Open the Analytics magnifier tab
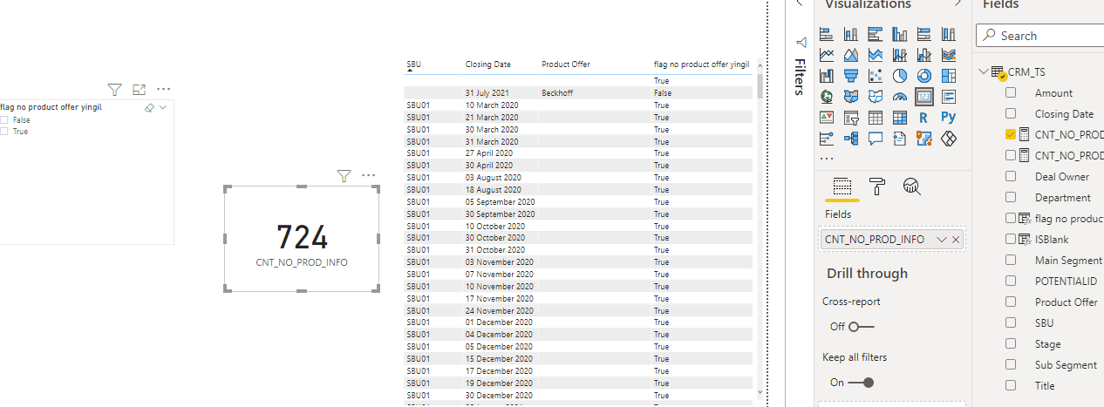The width and height of the screenshot is (1104, 407). point(912,186)
